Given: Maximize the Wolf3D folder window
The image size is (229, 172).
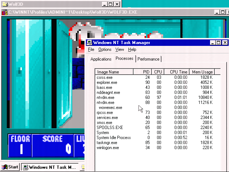Looking at the screenshot, I should click(111, 4).
